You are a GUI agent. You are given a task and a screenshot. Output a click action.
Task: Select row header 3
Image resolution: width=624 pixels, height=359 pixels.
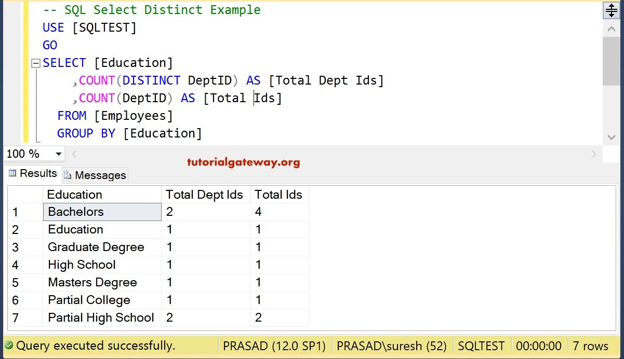[25, 247]
